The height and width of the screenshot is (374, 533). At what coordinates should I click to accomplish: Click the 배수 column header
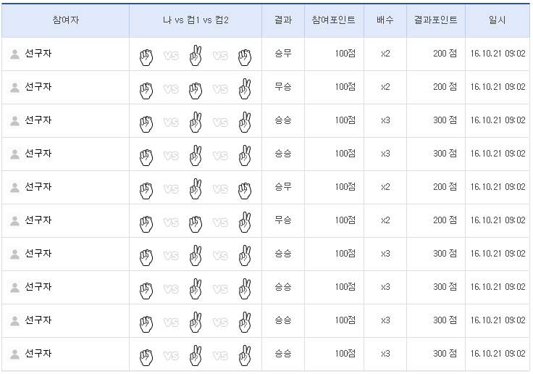[385, 20]
